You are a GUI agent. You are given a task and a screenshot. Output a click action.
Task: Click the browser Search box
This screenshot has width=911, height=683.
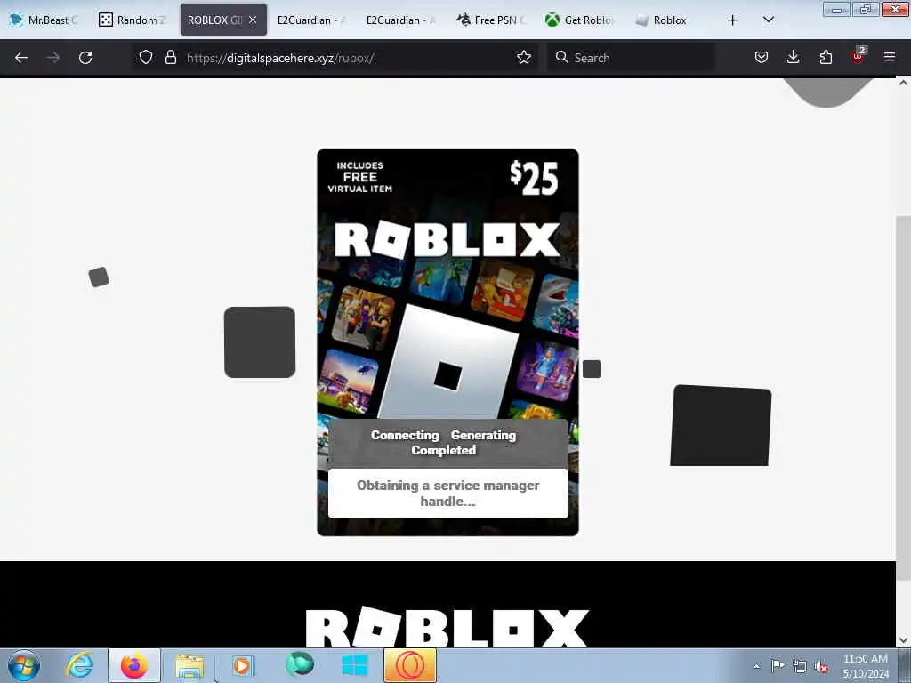(633, 58)
